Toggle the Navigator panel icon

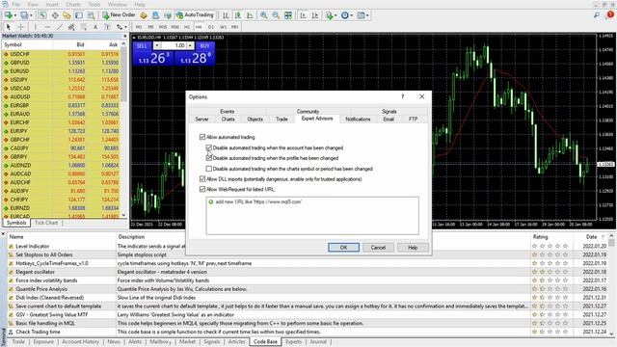pos(67,15)
